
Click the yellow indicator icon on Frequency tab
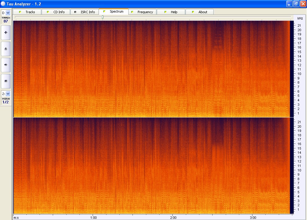[132, 12]
